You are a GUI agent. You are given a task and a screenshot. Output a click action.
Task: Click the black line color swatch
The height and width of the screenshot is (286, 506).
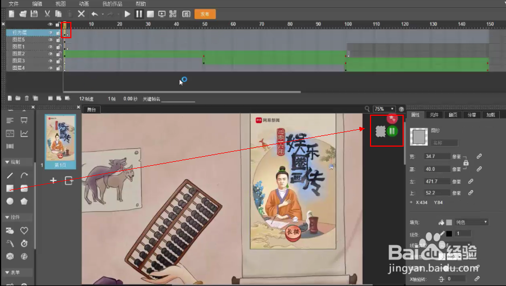(449, 234)
